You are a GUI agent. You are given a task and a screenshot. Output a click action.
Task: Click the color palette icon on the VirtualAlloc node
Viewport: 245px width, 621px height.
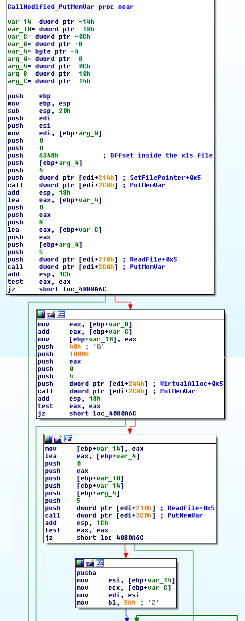pyautogui.click(x=41, y=314)
